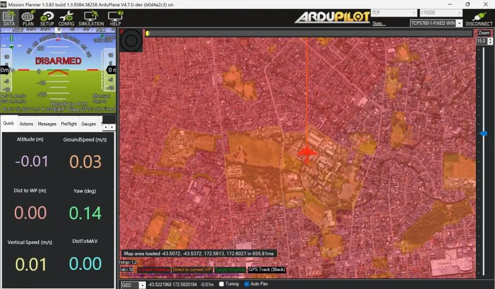Increase zoom level with up arrow

[x=490, y=39]
